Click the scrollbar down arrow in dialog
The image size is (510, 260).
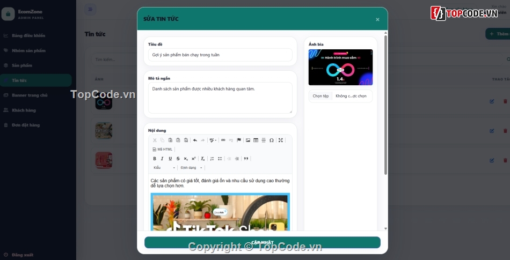386,228
